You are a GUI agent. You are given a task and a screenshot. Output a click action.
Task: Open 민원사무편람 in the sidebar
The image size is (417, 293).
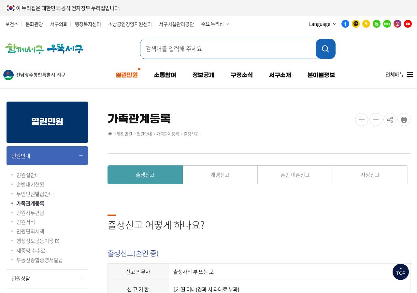tap(30, 213)
